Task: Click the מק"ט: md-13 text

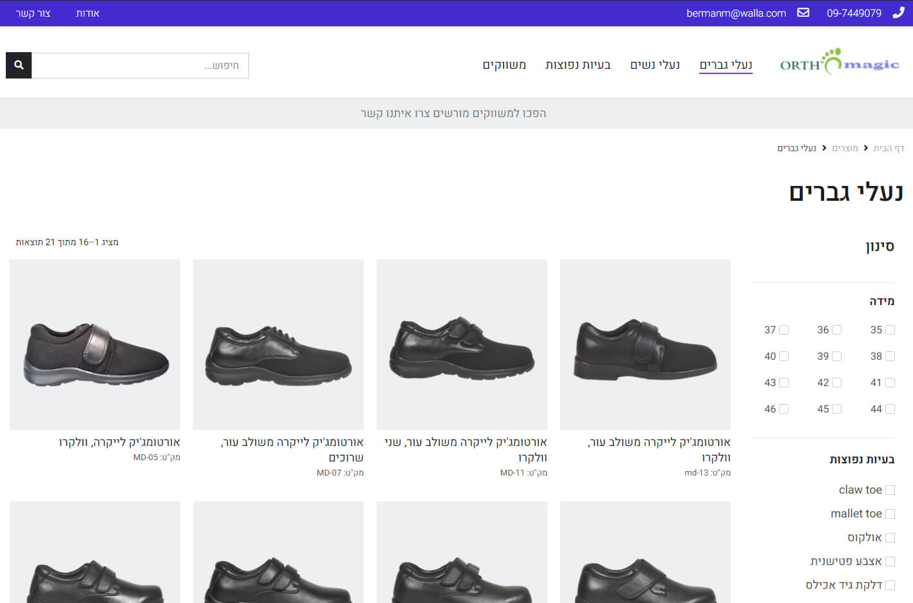Action: click(707, 472)
